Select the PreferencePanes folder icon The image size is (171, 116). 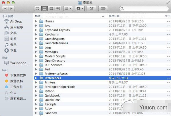click(41, 74)
